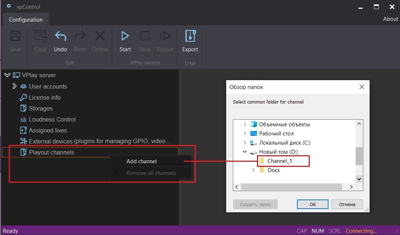Click the vpControl gear icon in title bar

9,6
